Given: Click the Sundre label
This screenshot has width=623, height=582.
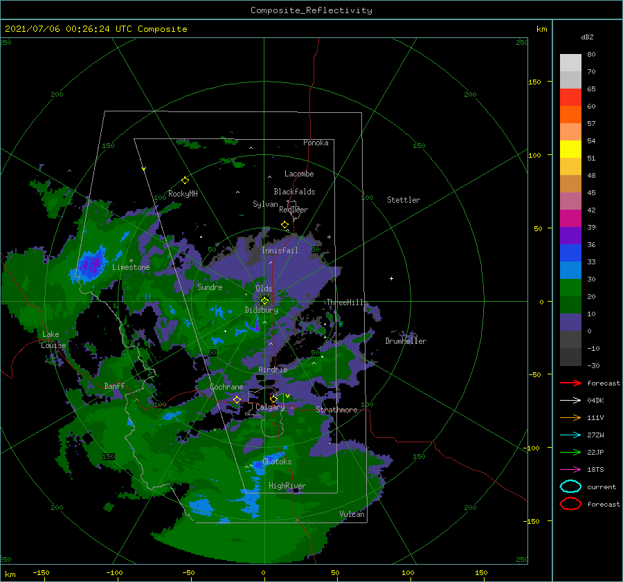Looking at the screenshot, I should [210, 287].
